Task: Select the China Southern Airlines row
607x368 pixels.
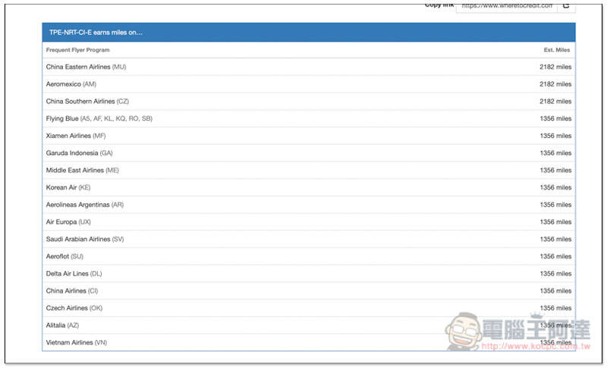Action: coord(309,102)
